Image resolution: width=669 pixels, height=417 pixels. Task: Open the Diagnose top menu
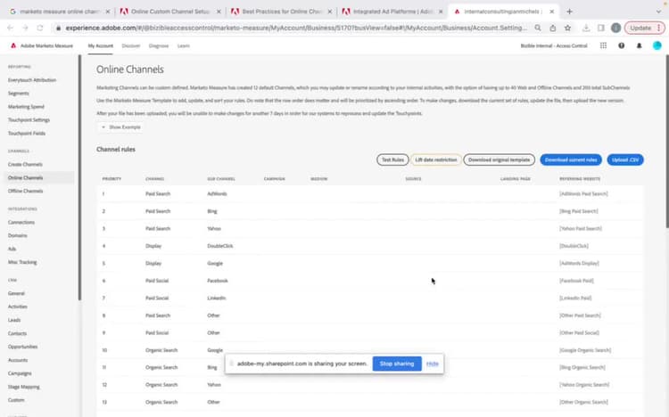(159, 45)
